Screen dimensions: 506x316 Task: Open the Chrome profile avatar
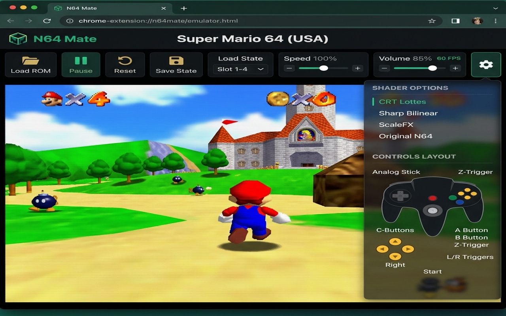(478, 21)
